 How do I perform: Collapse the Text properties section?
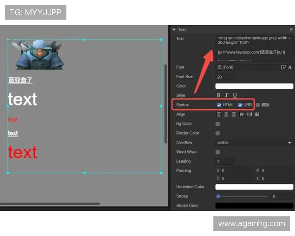174,29
